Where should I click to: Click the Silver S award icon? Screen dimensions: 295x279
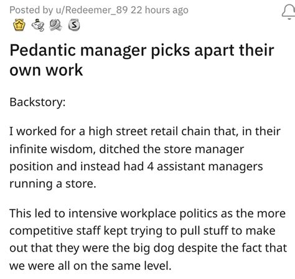pos(74,25)
